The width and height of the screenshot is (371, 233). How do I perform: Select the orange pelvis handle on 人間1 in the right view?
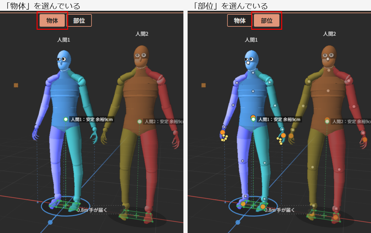click(x=253, y=117)
